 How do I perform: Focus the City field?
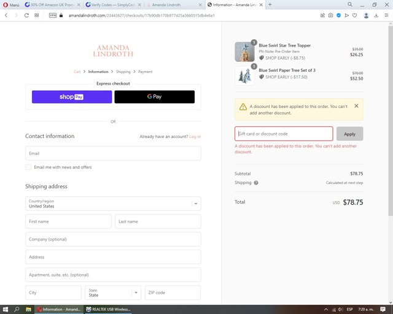(x=53, y=293)
